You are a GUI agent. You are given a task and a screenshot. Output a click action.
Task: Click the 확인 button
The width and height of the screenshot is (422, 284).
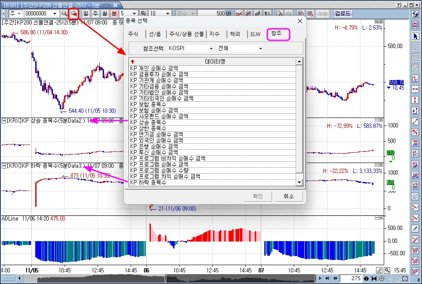(x=257, y=196)
